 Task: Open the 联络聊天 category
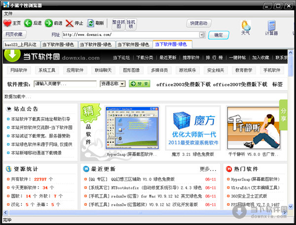pos(103,70)
